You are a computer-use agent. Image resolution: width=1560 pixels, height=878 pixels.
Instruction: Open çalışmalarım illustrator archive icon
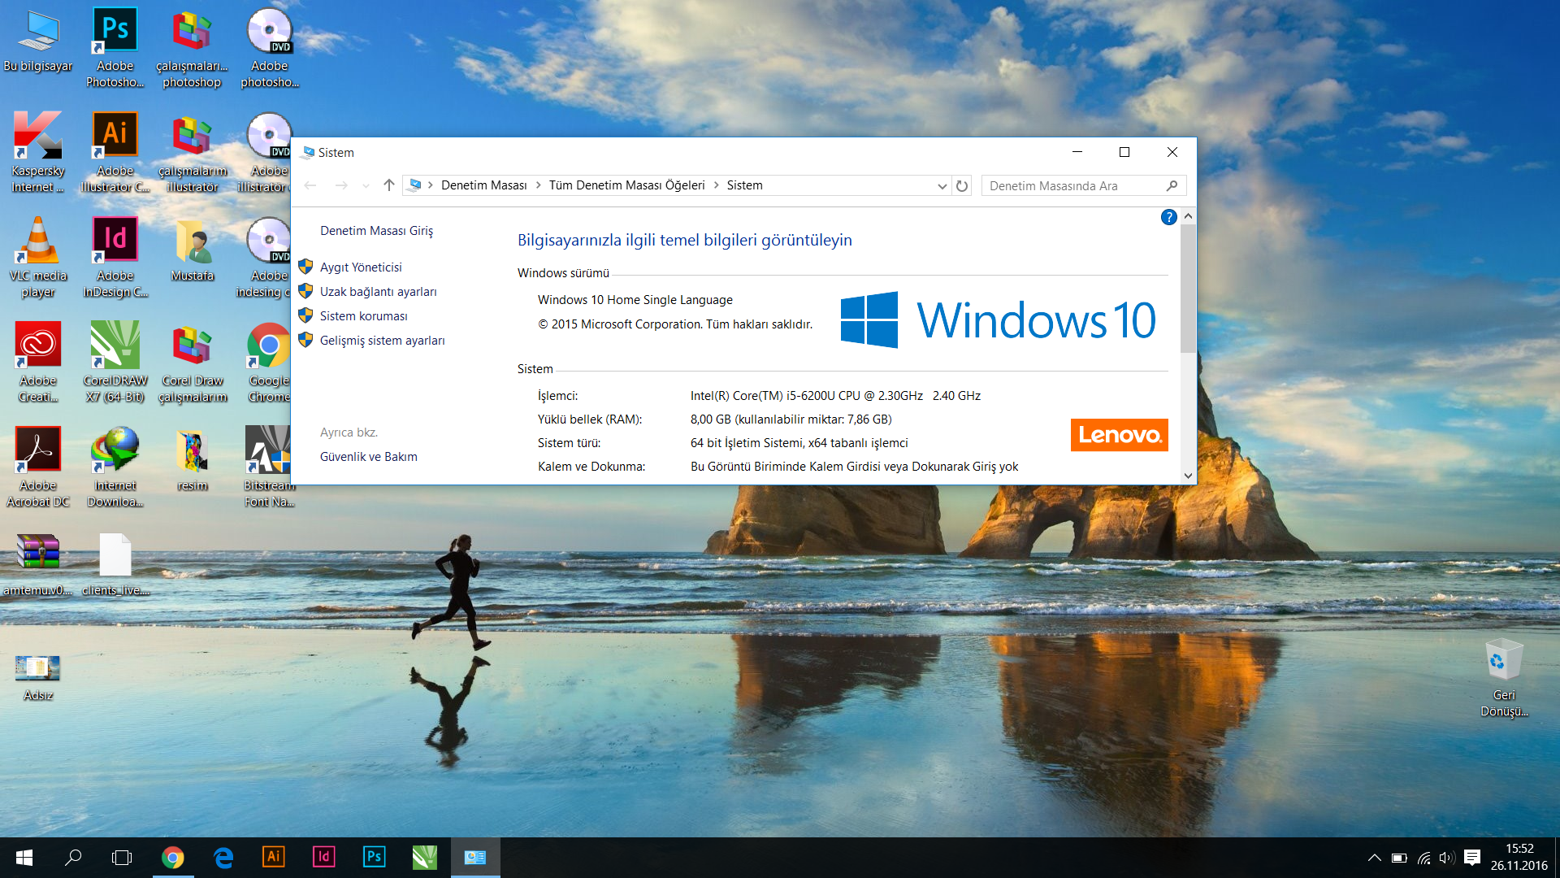(x=192, y=152)
